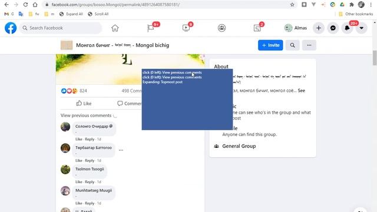Open the browser home page
The image size is (377, 212).
35,5
